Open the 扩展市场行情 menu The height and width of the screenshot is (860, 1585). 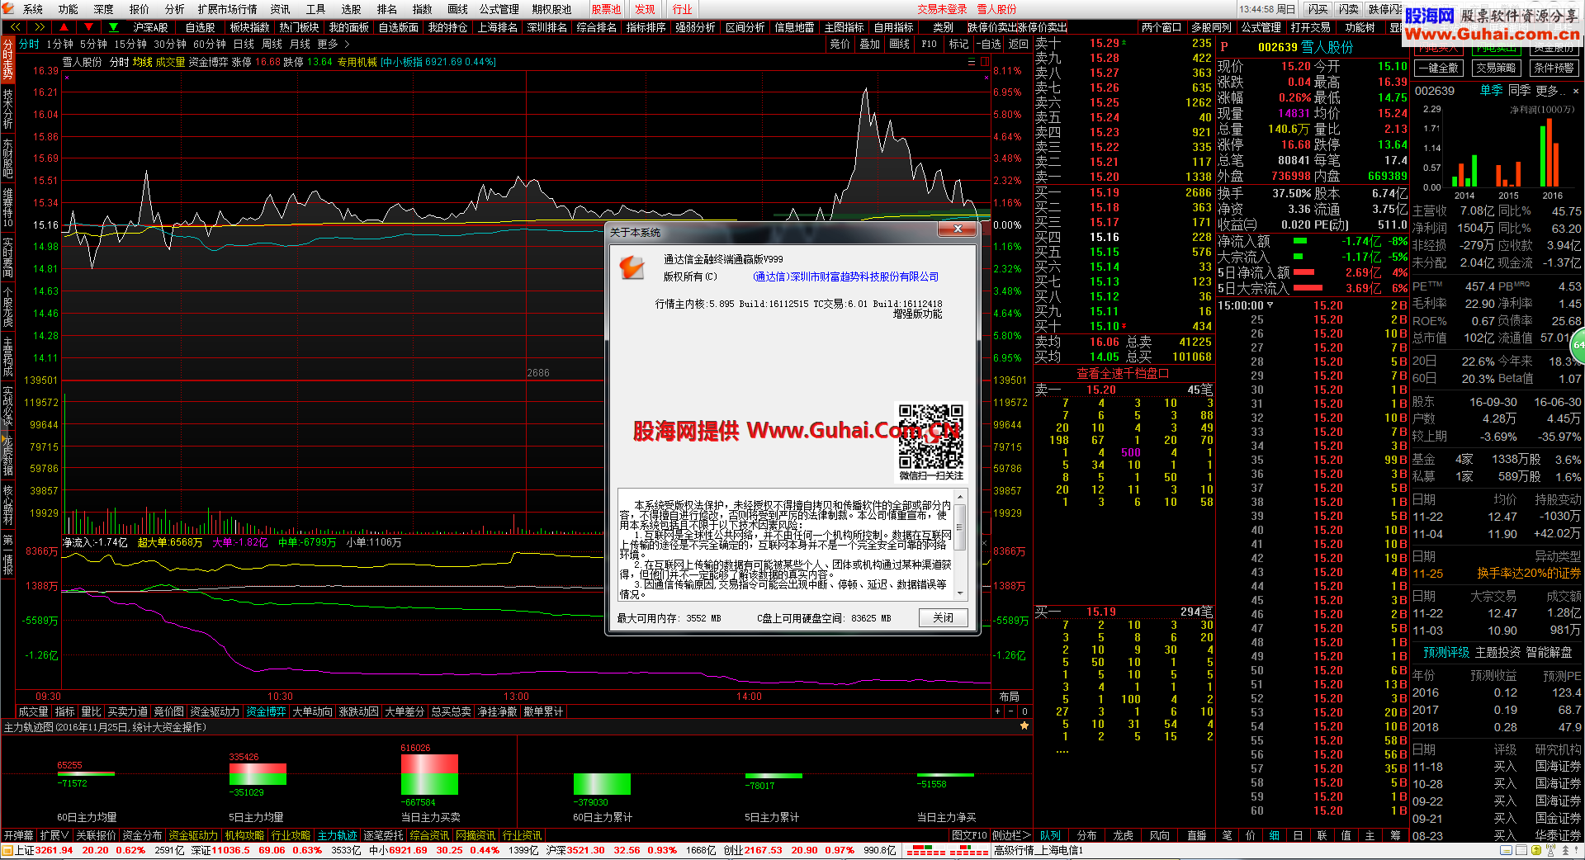point(227,9)
